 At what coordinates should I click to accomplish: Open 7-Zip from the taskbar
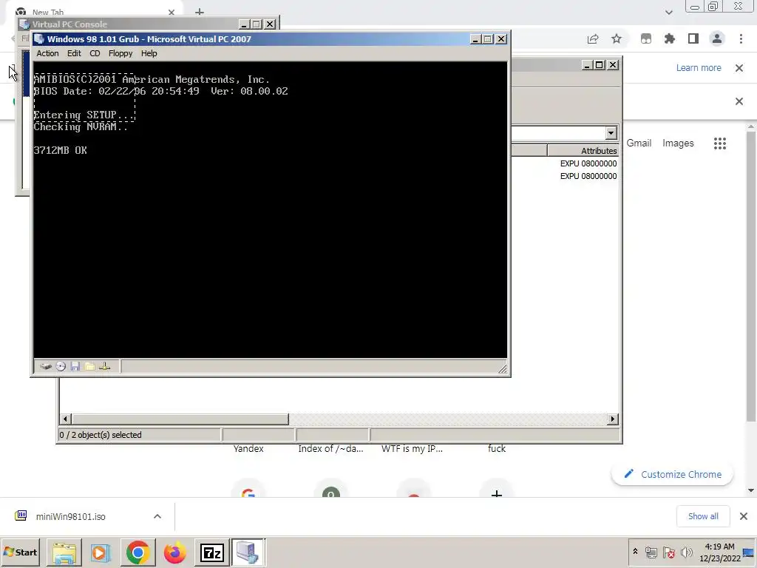coord(211,552)
